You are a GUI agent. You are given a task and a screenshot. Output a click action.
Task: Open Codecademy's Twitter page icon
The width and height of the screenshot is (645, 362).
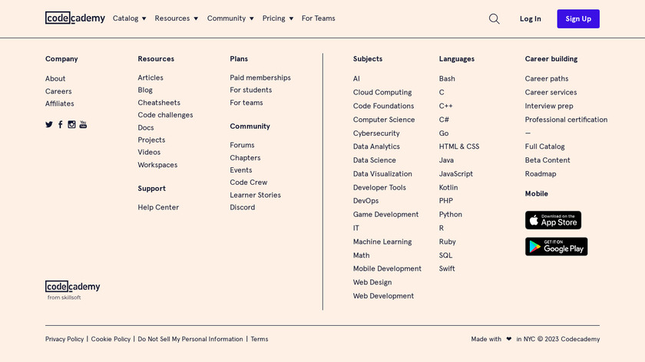(x=49, y=124)
